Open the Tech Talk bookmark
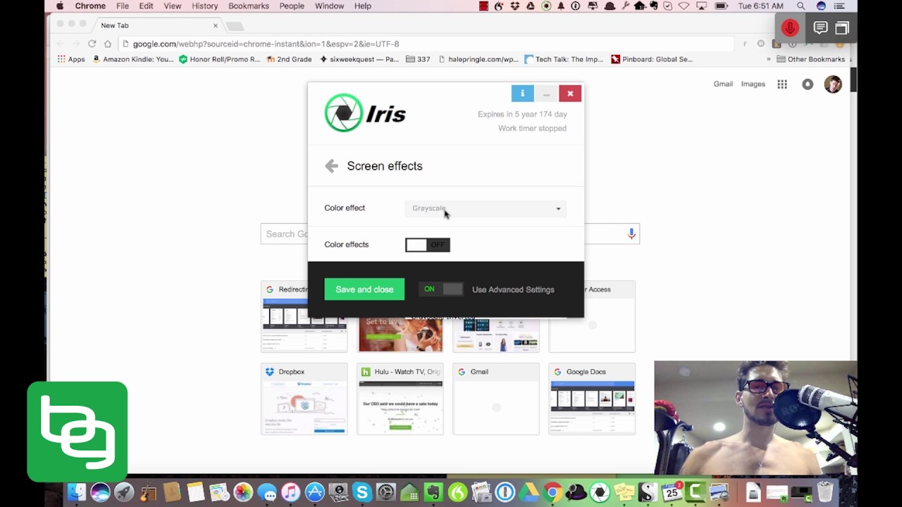 point(564,59)
